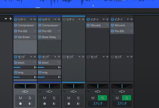Open insert menu arrow on the De-Esser channel
Viewport: 159px width, 108px height.
click(31, 19)
